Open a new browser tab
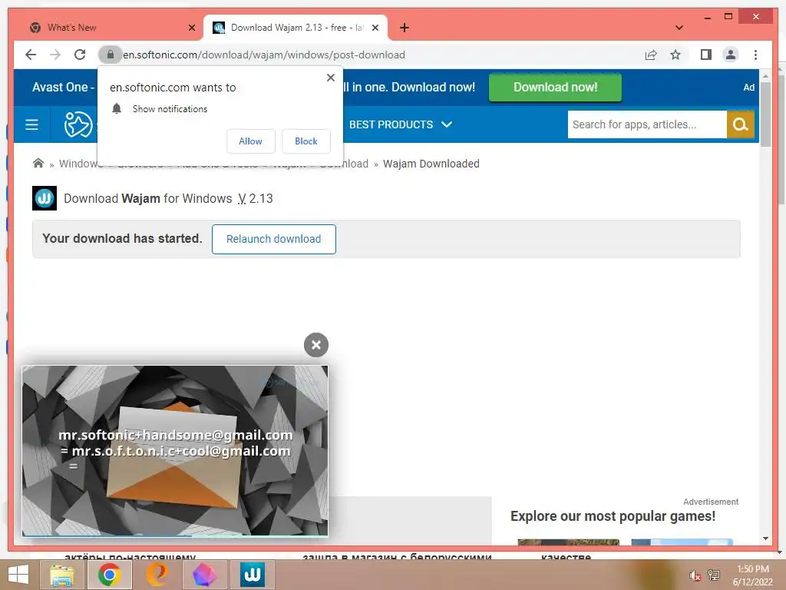Image resolution: width=786 pixels, height=590 pixels. tap(405, 28)
